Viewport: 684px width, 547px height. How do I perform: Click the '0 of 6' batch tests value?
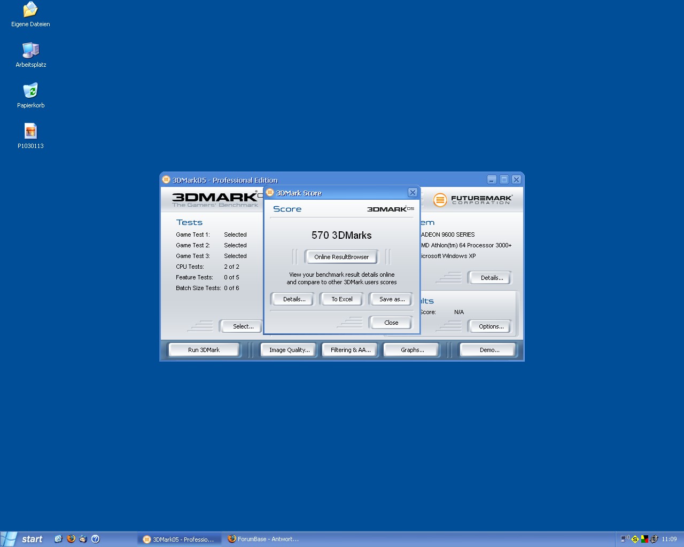point(231,288)
